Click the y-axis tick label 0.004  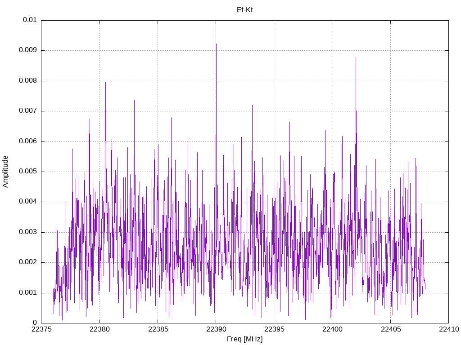(28, 202)
